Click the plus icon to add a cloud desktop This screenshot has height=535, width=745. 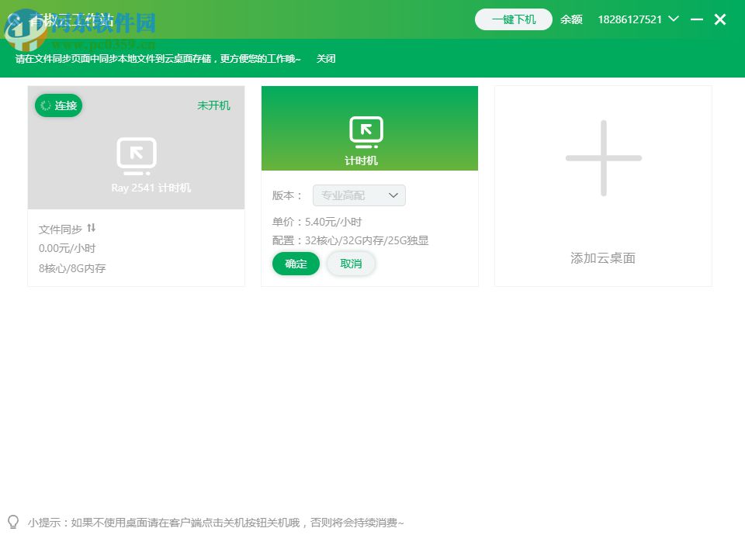(603, 157)
